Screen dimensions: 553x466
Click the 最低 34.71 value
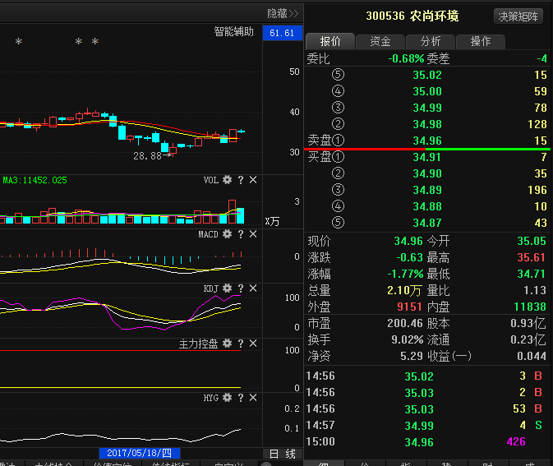(x=532, y=275)
